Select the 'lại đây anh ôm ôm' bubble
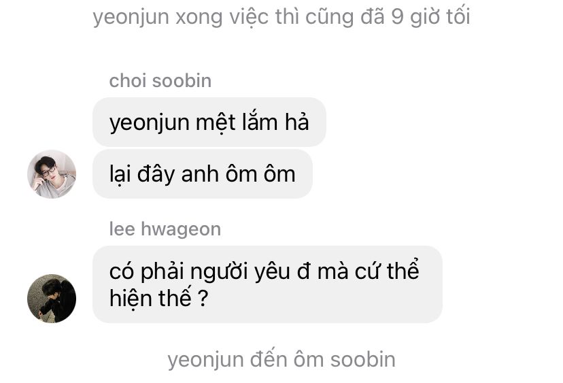This screenshot has width=563, height=383. tap(203, 174)
